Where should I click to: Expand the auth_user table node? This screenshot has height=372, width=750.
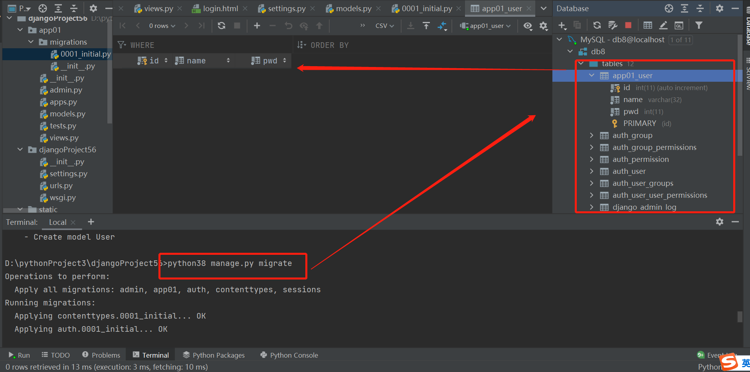click(592, 171)
